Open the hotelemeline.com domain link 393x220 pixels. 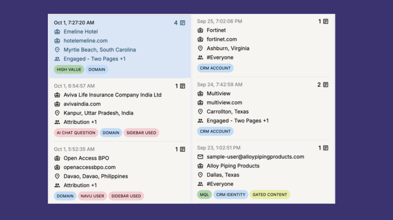[85, 41]
